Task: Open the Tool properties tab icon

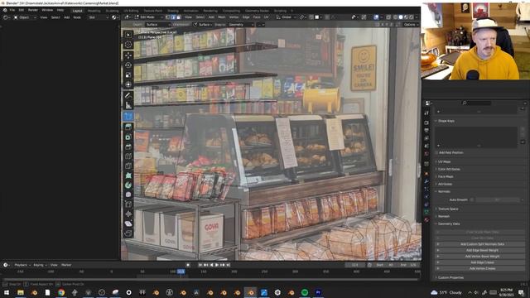Action: 426,113
